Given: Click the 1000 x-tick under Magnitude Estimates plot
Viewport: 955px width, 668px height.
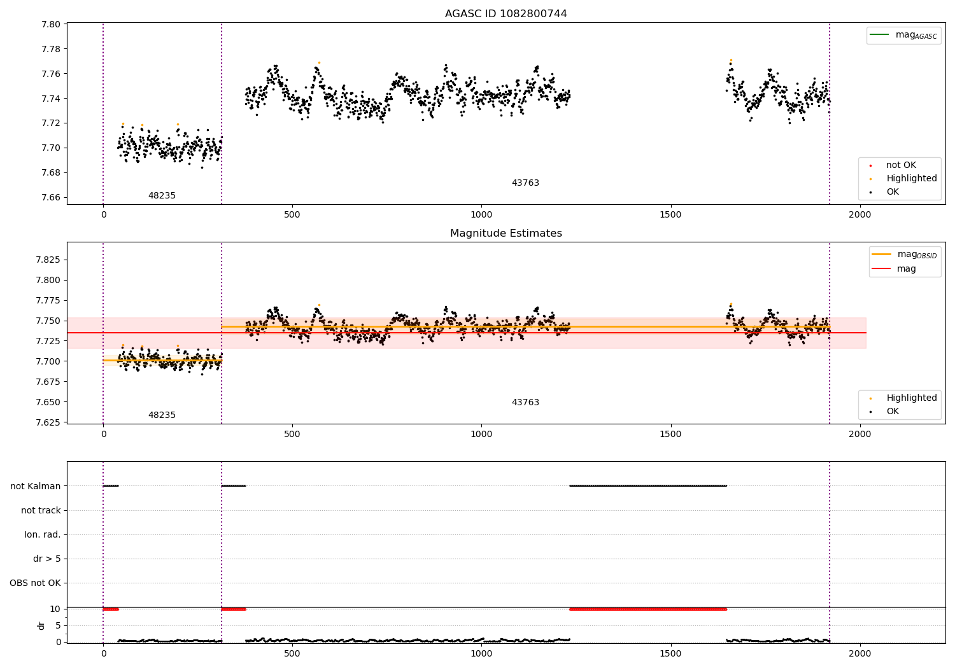Looking at the screenshot, I should [x=481, y=434].
